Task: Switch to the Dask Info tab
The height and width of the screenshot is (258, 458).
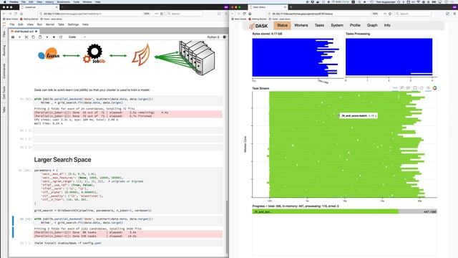Action: [387, 26]
